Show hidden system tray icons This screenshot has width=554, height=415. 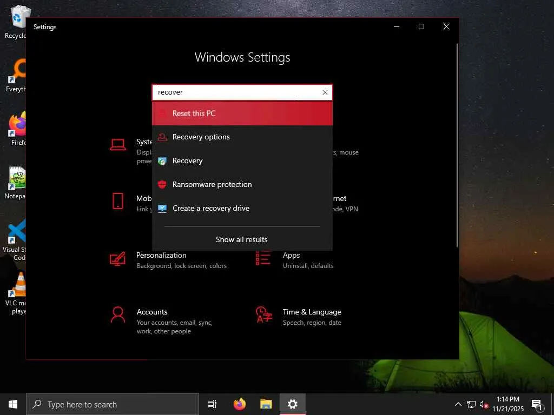click(x=458, y=404)
